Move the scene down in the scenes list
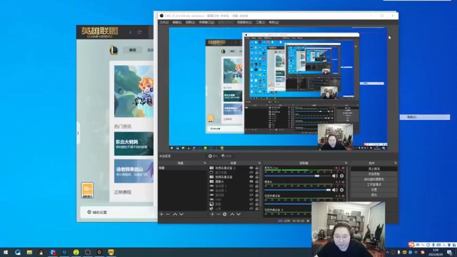The height and width of the screenshot is (257, 457). point(181,214)
